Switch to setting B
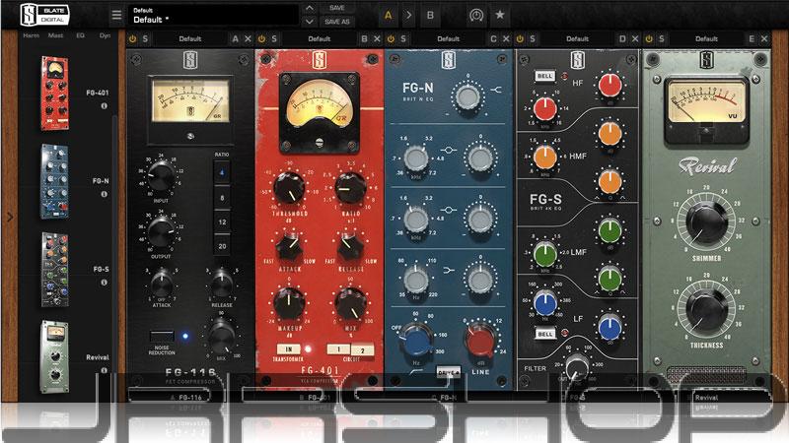Screen dimensions: 789x443 [x=430, y=15]
